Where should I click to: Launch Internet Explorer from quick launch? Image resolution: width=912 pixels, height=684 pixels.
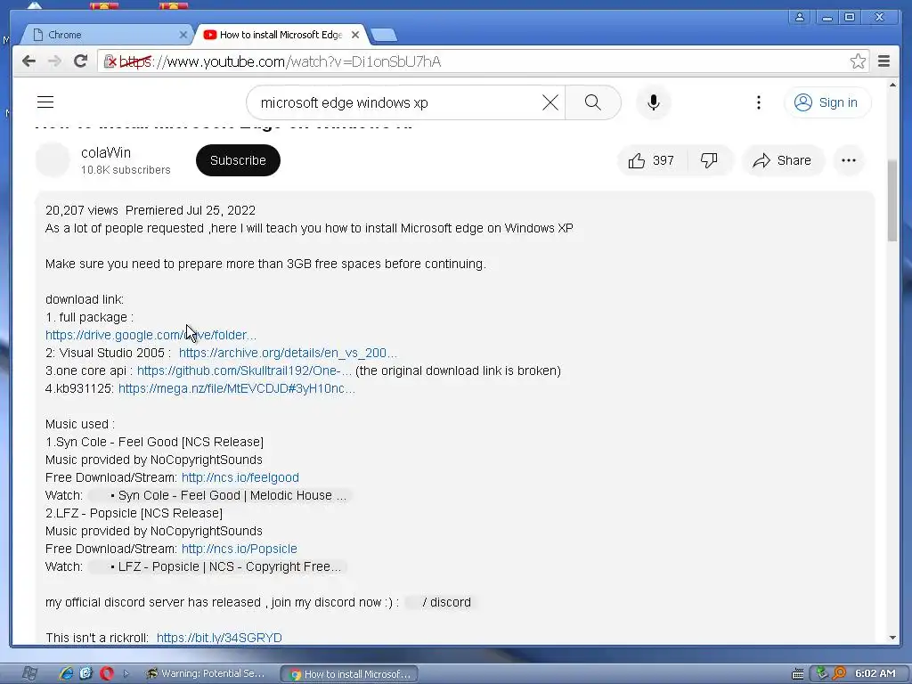pyautogui.click(x=66, y=673)
